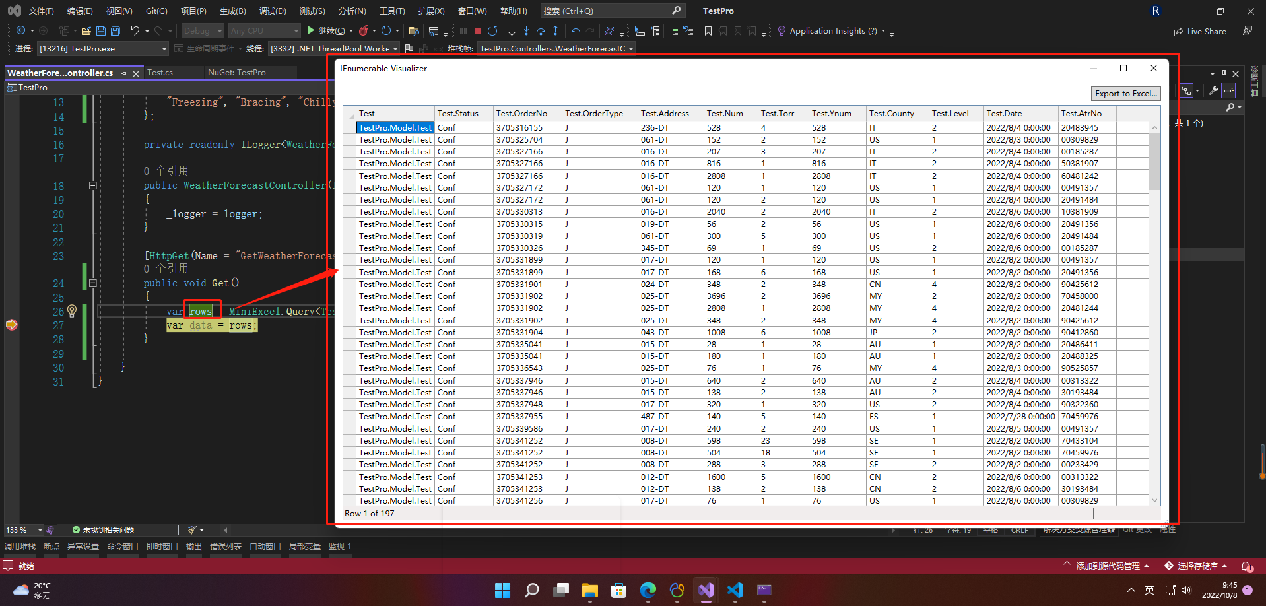1266x606 pixels.
Task: Click the Navigate Backward arrow icon
Action: point(22,30)
